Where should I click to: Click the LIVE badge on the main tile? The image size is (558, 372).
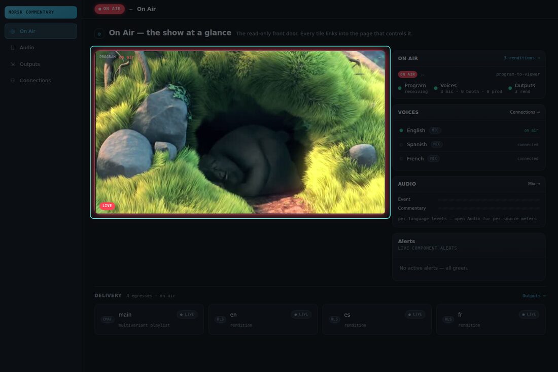[187, 314]
